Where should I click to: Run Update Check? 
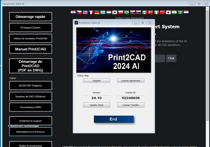tap(97, 105)
